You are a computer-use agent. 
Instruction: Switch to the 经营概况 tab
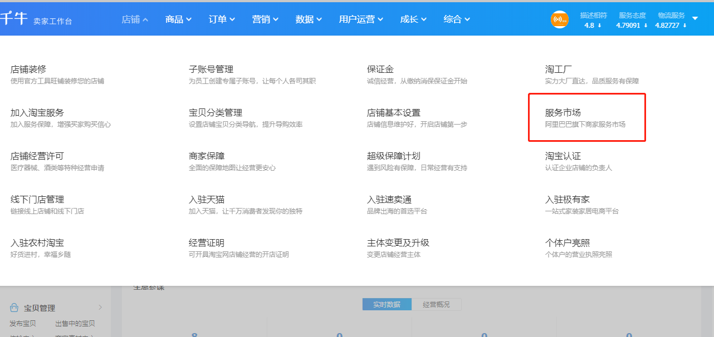[x=437, y=304]
